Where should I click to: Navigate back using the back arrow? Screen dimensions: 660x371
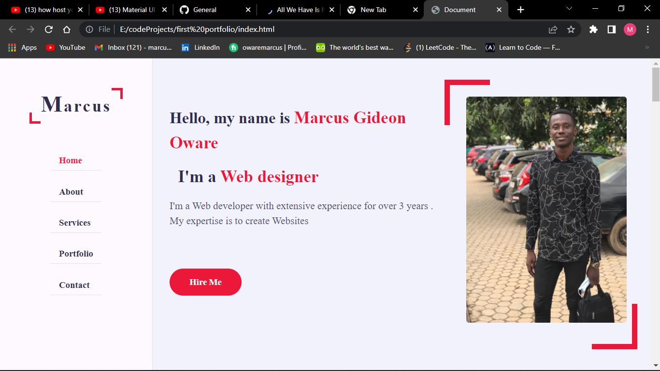click(x=13, y=29)
